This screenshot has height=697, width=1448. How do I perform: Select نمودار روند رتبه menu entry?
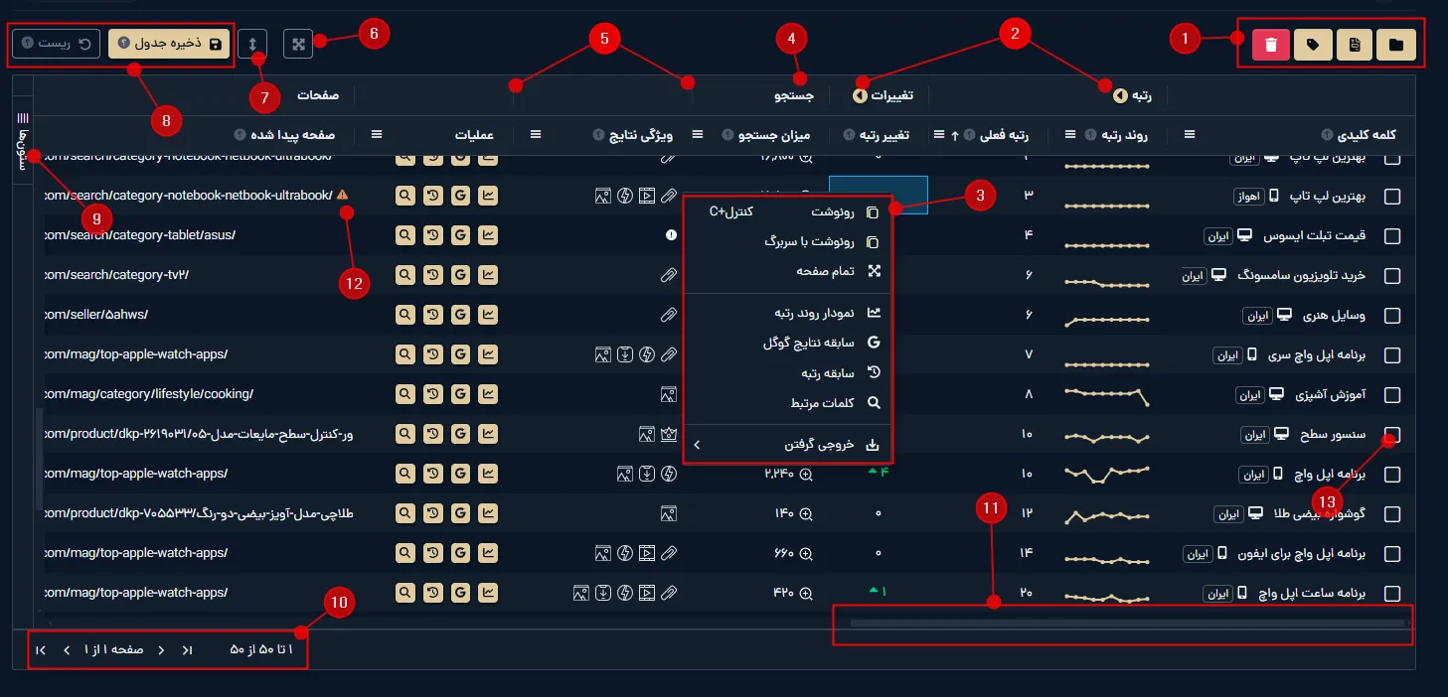click(x=787, y=313)
